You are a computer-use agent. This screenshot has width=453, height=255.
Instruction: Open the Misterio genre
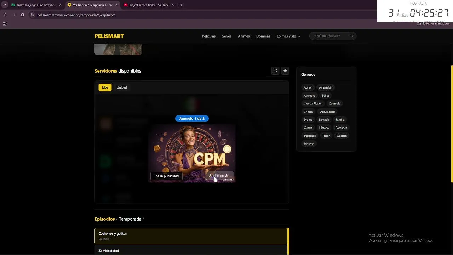pos(309,144)
